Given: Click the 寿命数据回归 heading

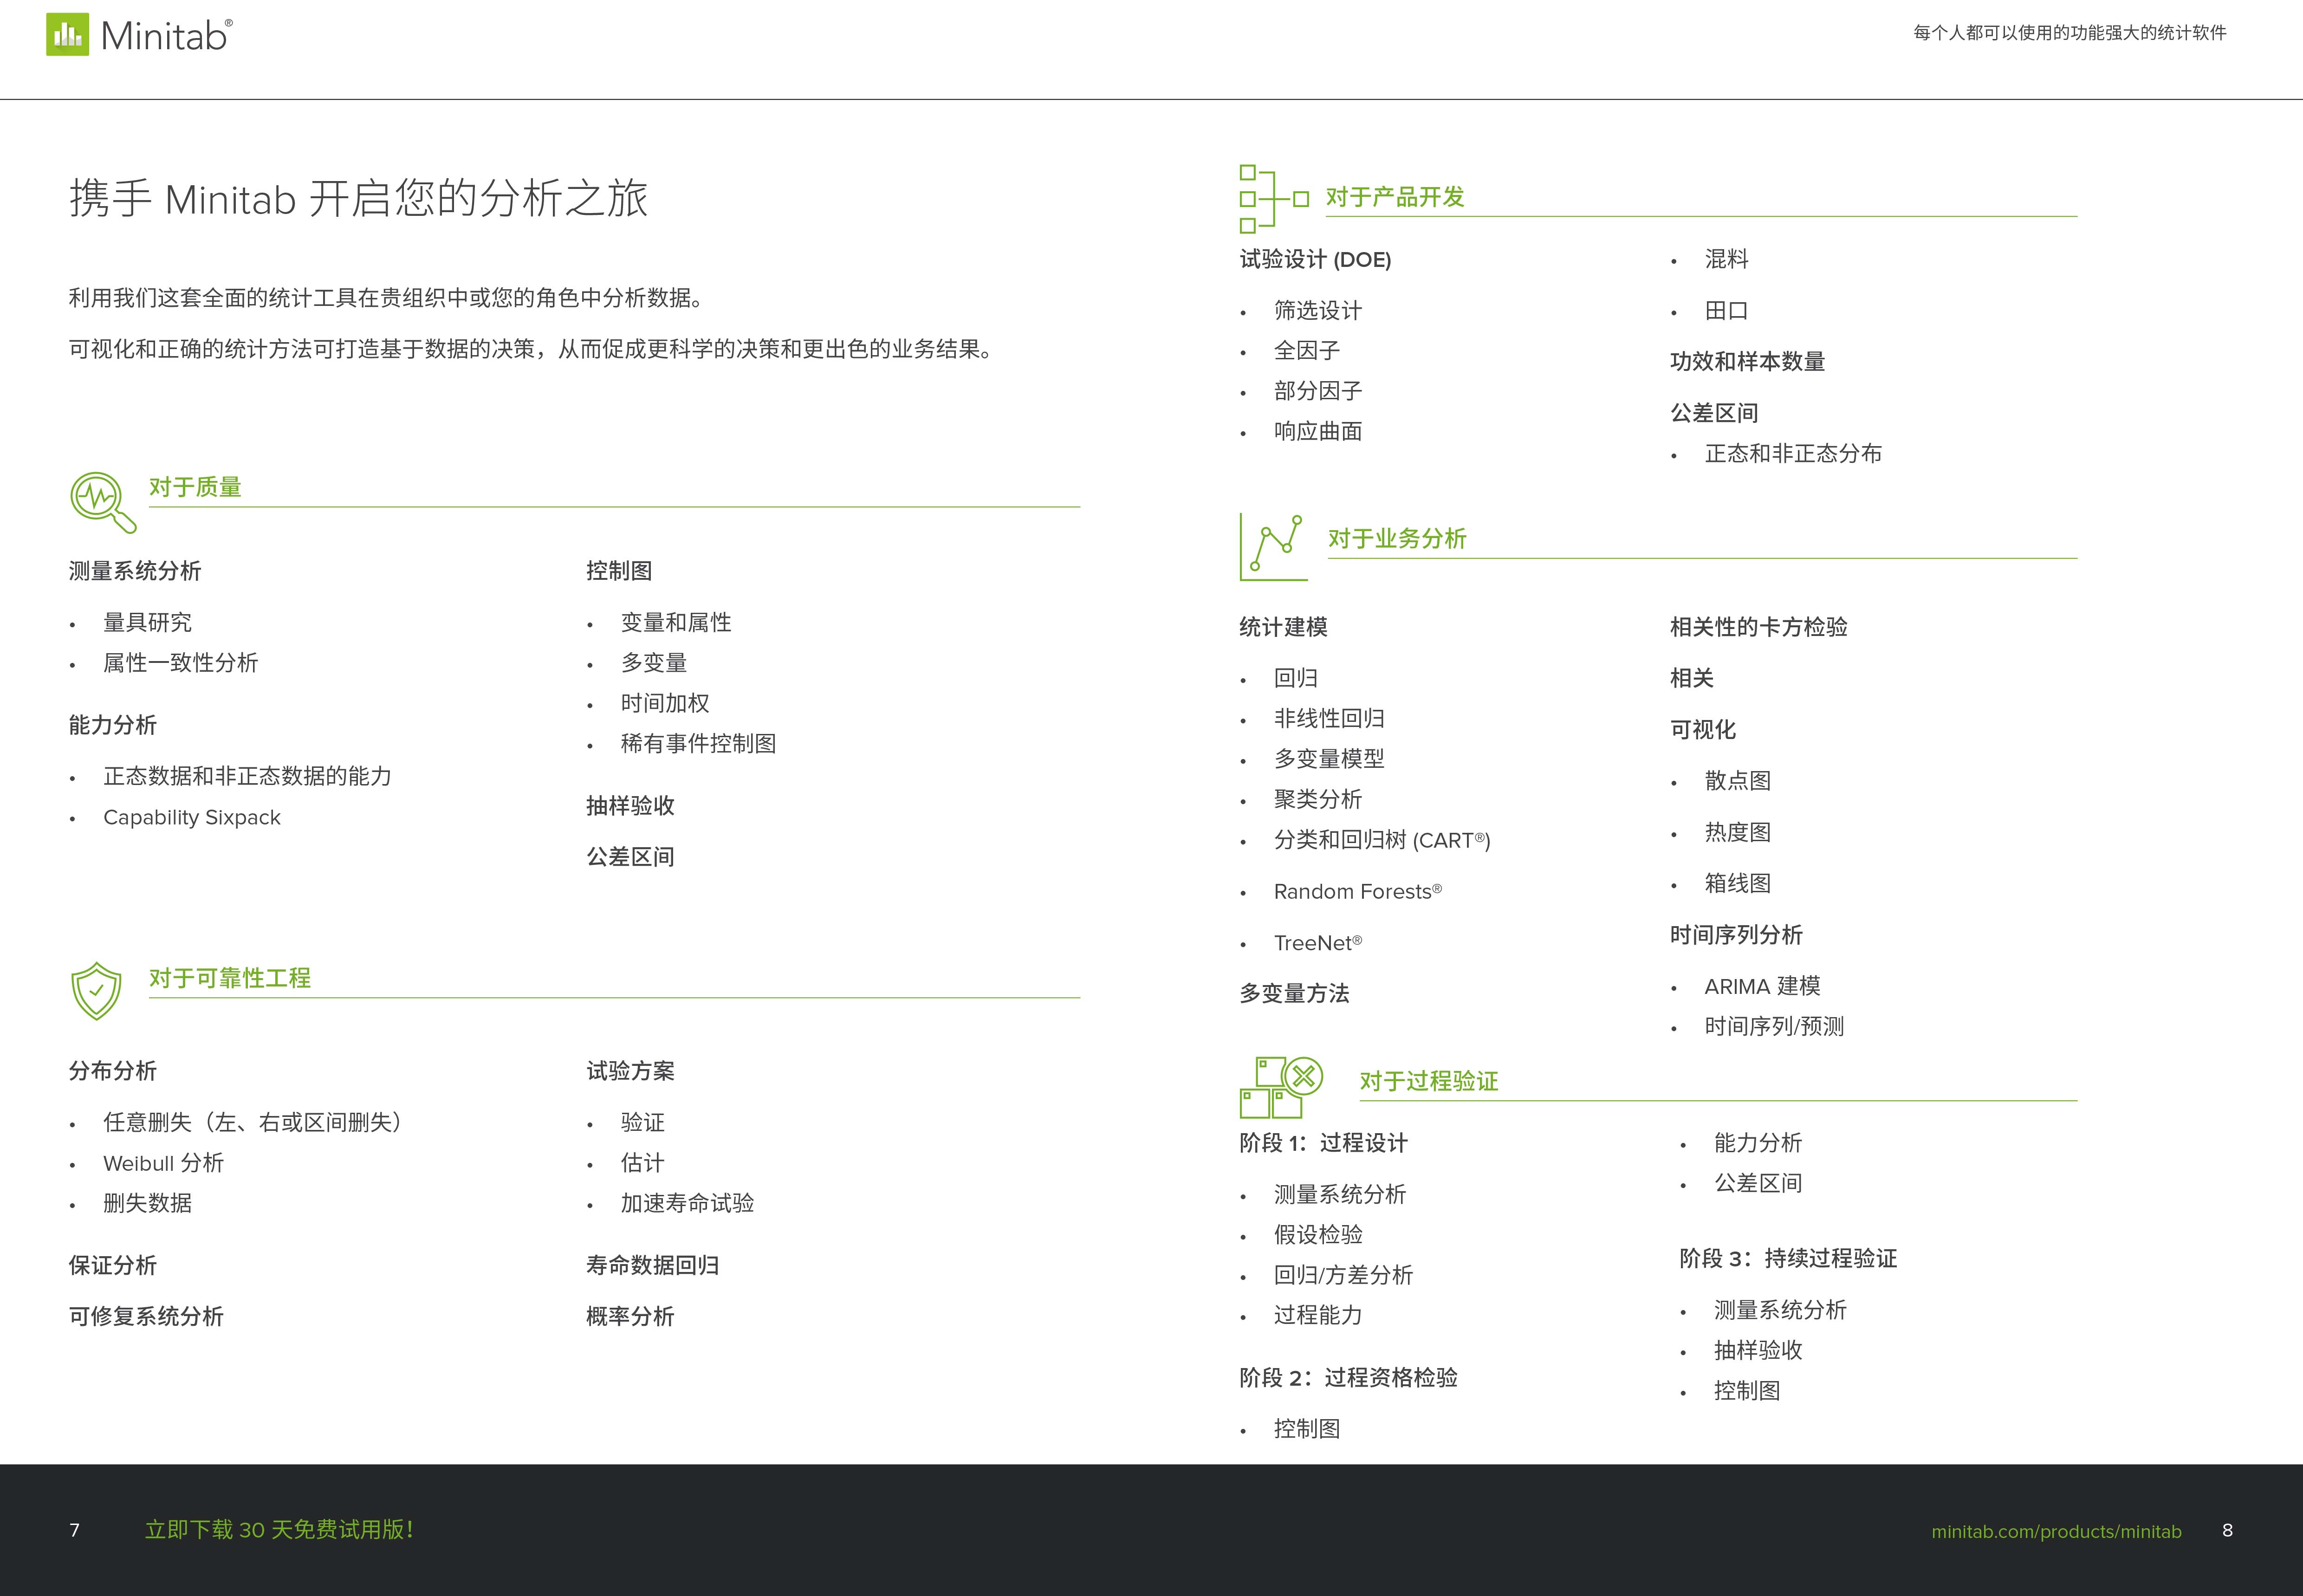Looking at the screenshot, I should tap(652, 1265).
